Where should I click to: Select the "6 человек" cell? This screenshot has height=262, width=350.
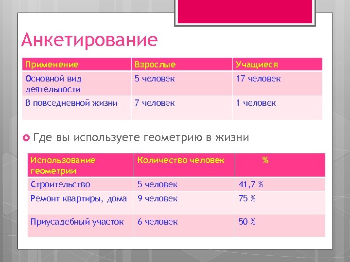click(184, 226)
